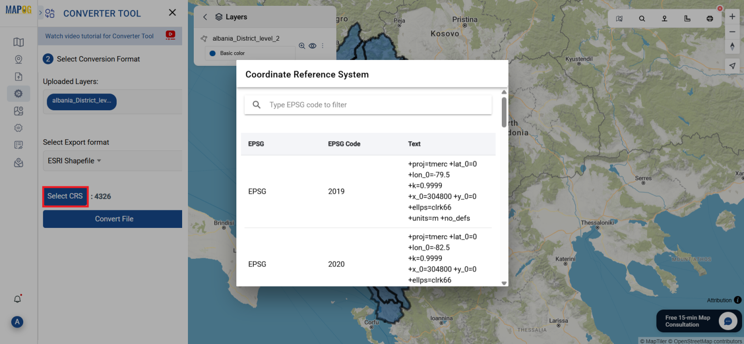The image size is (744, 344).
Task: Open the Converter tool gear icon in sidebar
Action: [18, 93]
